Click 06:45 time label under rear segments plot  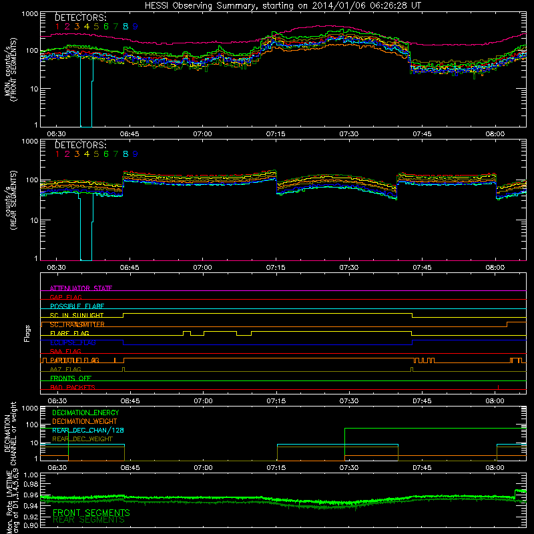pyautogui.click(x=129, y=268)
